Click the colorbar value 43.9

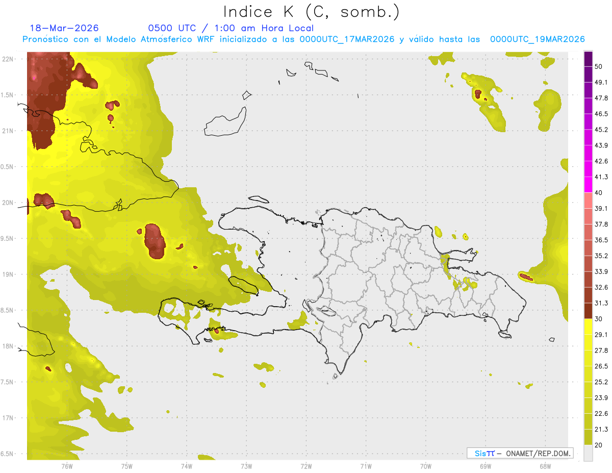click(601, 145)
